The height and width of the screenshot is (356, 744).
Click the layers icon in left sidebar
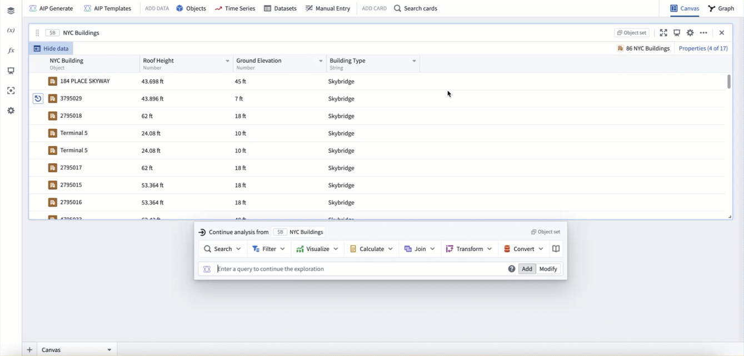[x=11, y=11]
